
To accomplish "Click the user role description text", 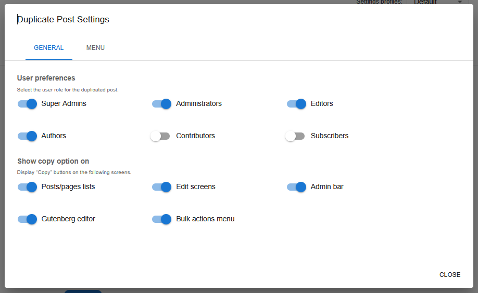I will (68, 90).
